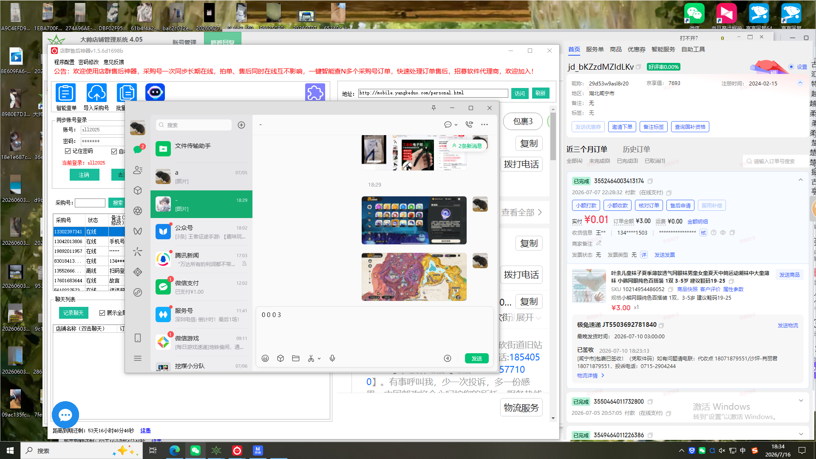Toggle the 记住密码 checkbox
Viewport: 816px width, 459px height.
pos(68,151)
